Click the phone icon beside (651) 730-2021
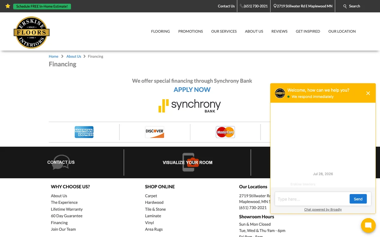The image size is (380, 237). [242, 6]
